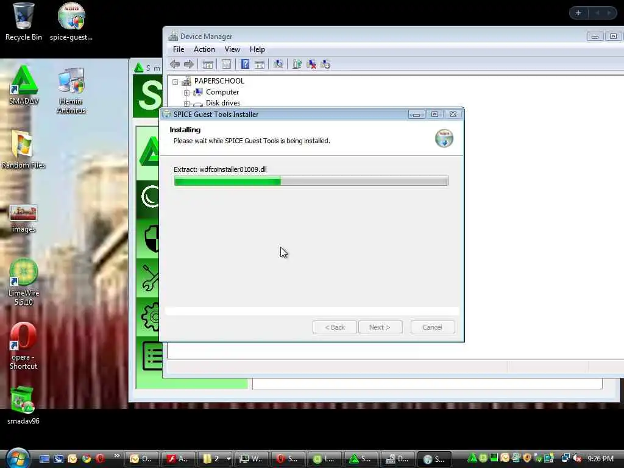Switch to Device Manager 'D...' taskbar button
The width and height of the screenshot is (624, 468).
click(x=397, y=459)
